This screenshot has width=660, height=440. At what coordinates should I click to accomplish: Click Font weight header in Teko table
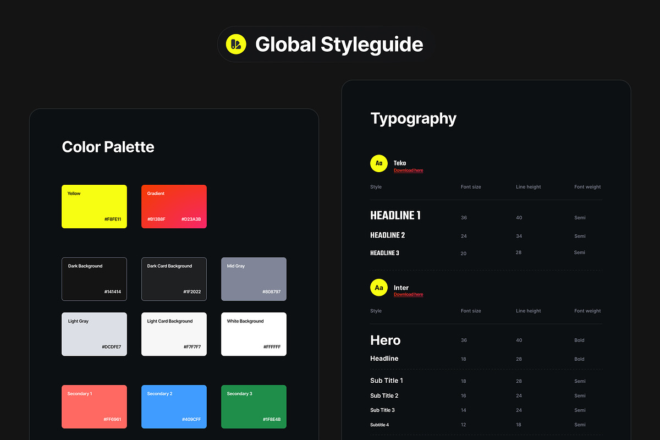coord(587,187)
